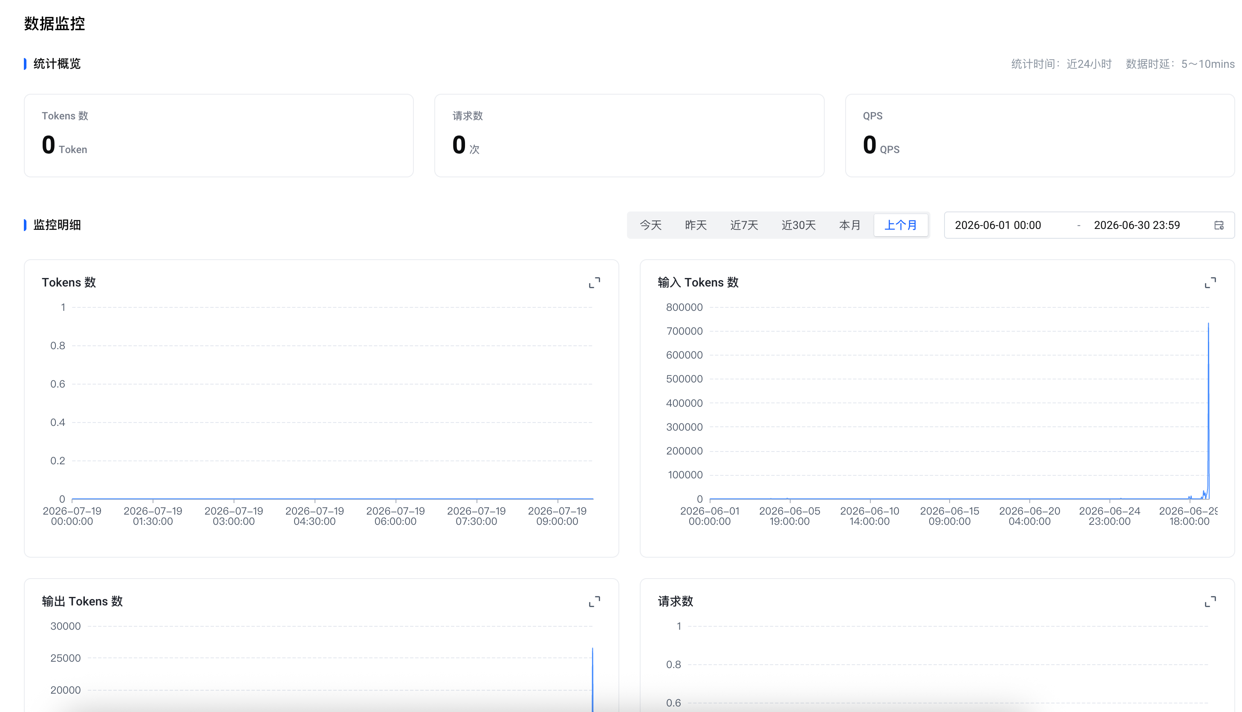
Task: Expand the 输出 Tokens 数 chart to fullscreen
Action: [x=594, y=602]
